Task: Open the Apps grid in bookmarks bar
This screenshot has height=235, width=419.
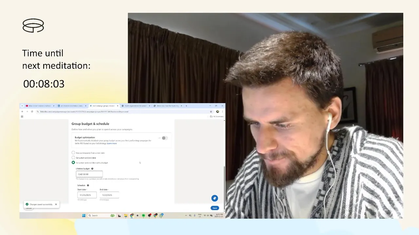Action: point(22,117)
